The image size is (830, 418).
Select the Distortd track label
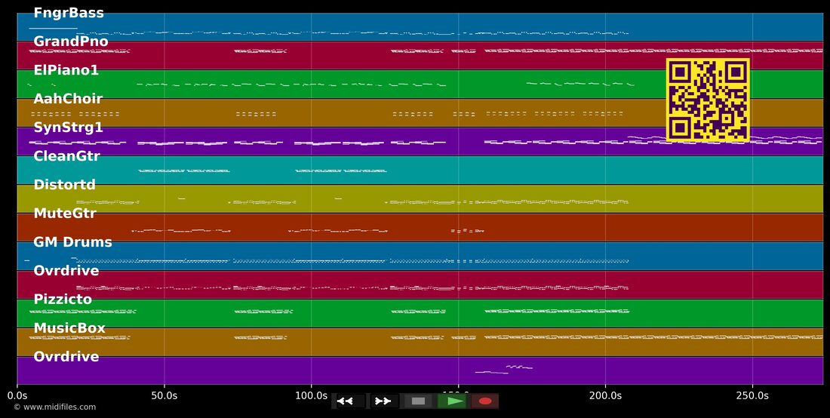(65, 185)
